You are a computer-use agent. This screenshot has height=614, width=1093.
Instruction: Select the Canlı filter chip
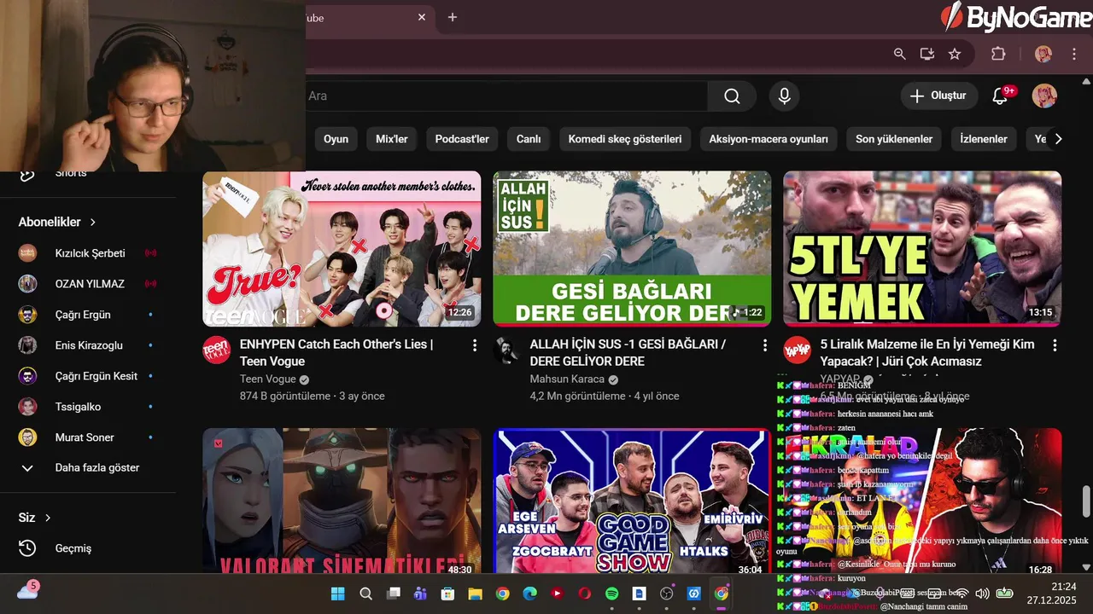tap(529, 139)
